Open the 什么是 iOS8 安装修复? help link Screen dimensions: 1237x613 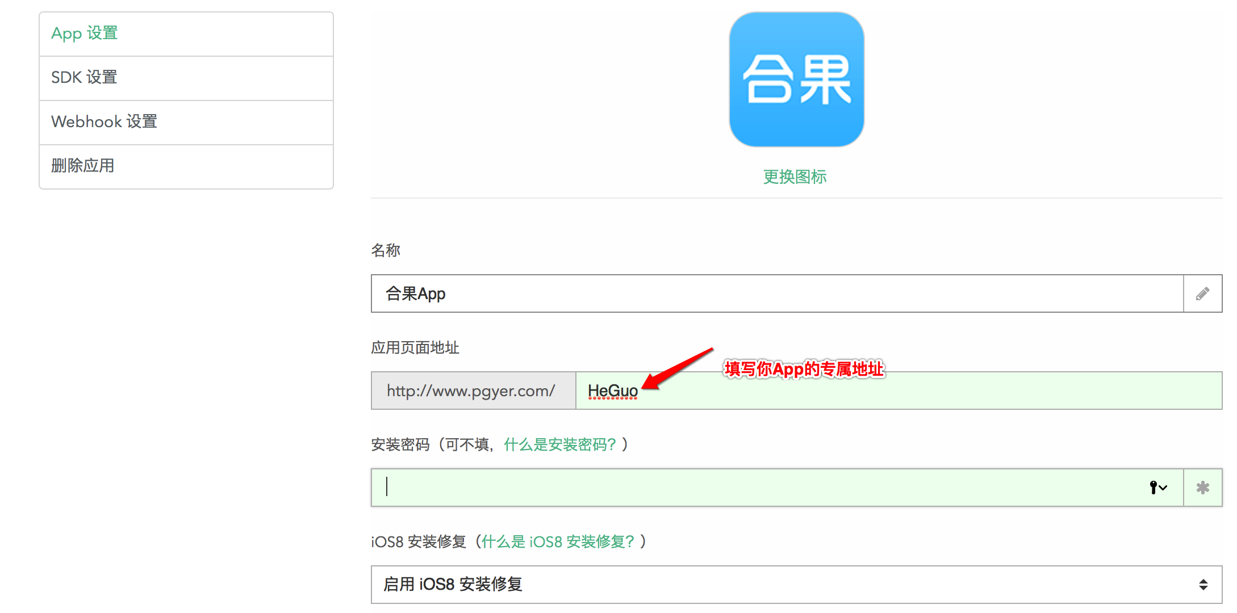point(558,541)
